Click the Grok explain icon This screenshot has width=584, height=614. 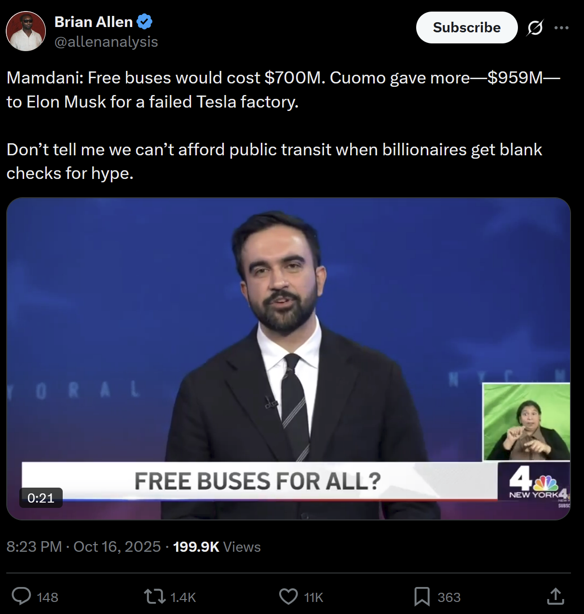[x=535, y=28]
